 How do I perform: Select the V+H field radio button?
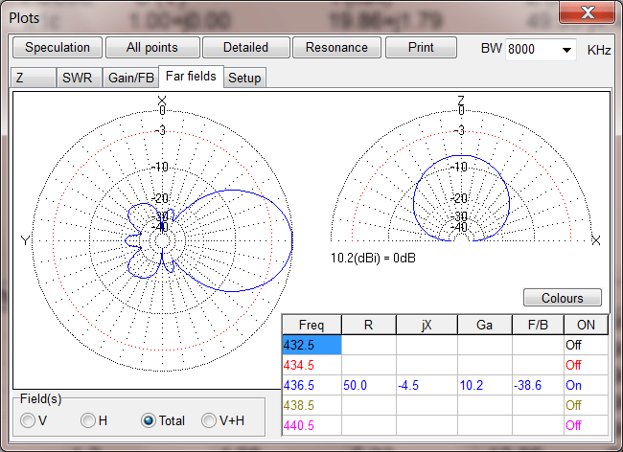208,419
